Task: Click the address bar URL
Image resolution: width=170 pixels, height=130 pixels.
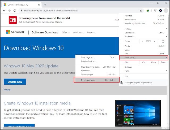Action: [51, 11]
